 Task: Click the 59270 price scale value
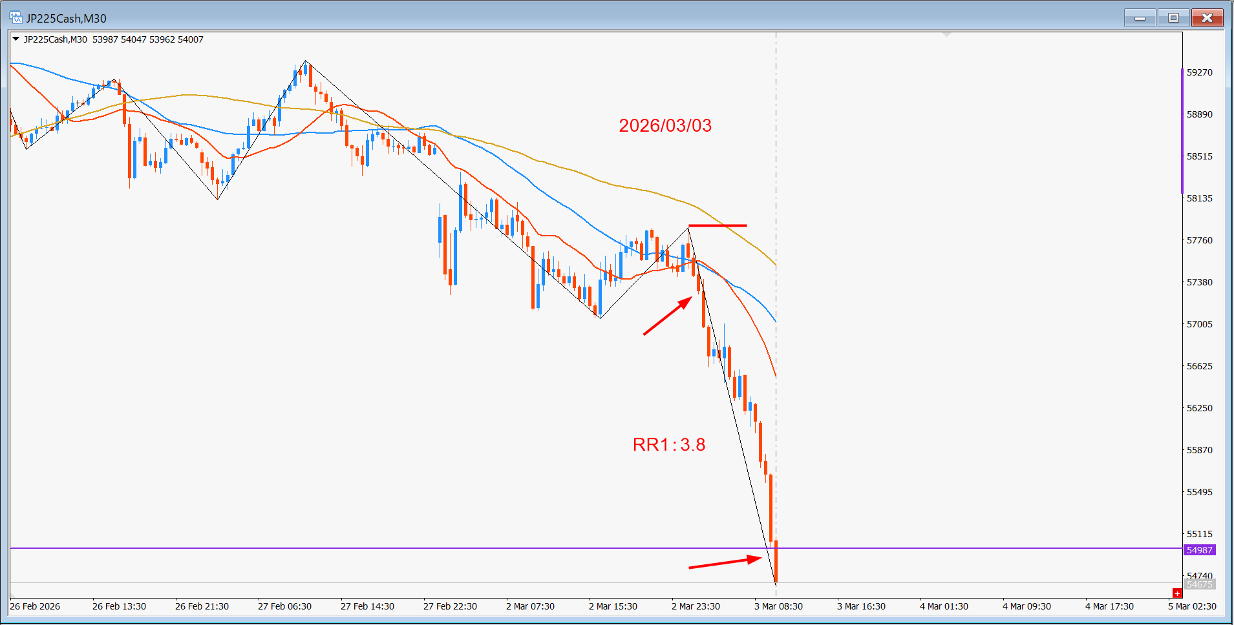(1200, 72)
